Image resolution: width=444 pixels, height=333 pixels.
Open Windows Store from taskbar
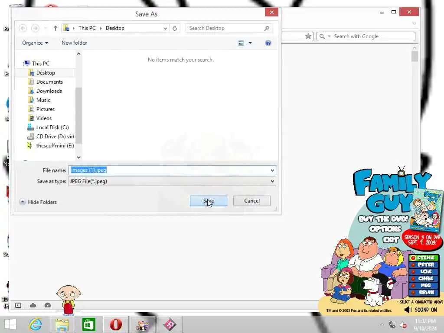coord(88,324)
